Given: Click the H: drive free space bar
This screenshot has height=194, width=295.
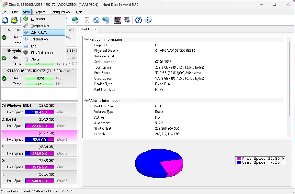Looking at the screenshot, I should (39, 181).
